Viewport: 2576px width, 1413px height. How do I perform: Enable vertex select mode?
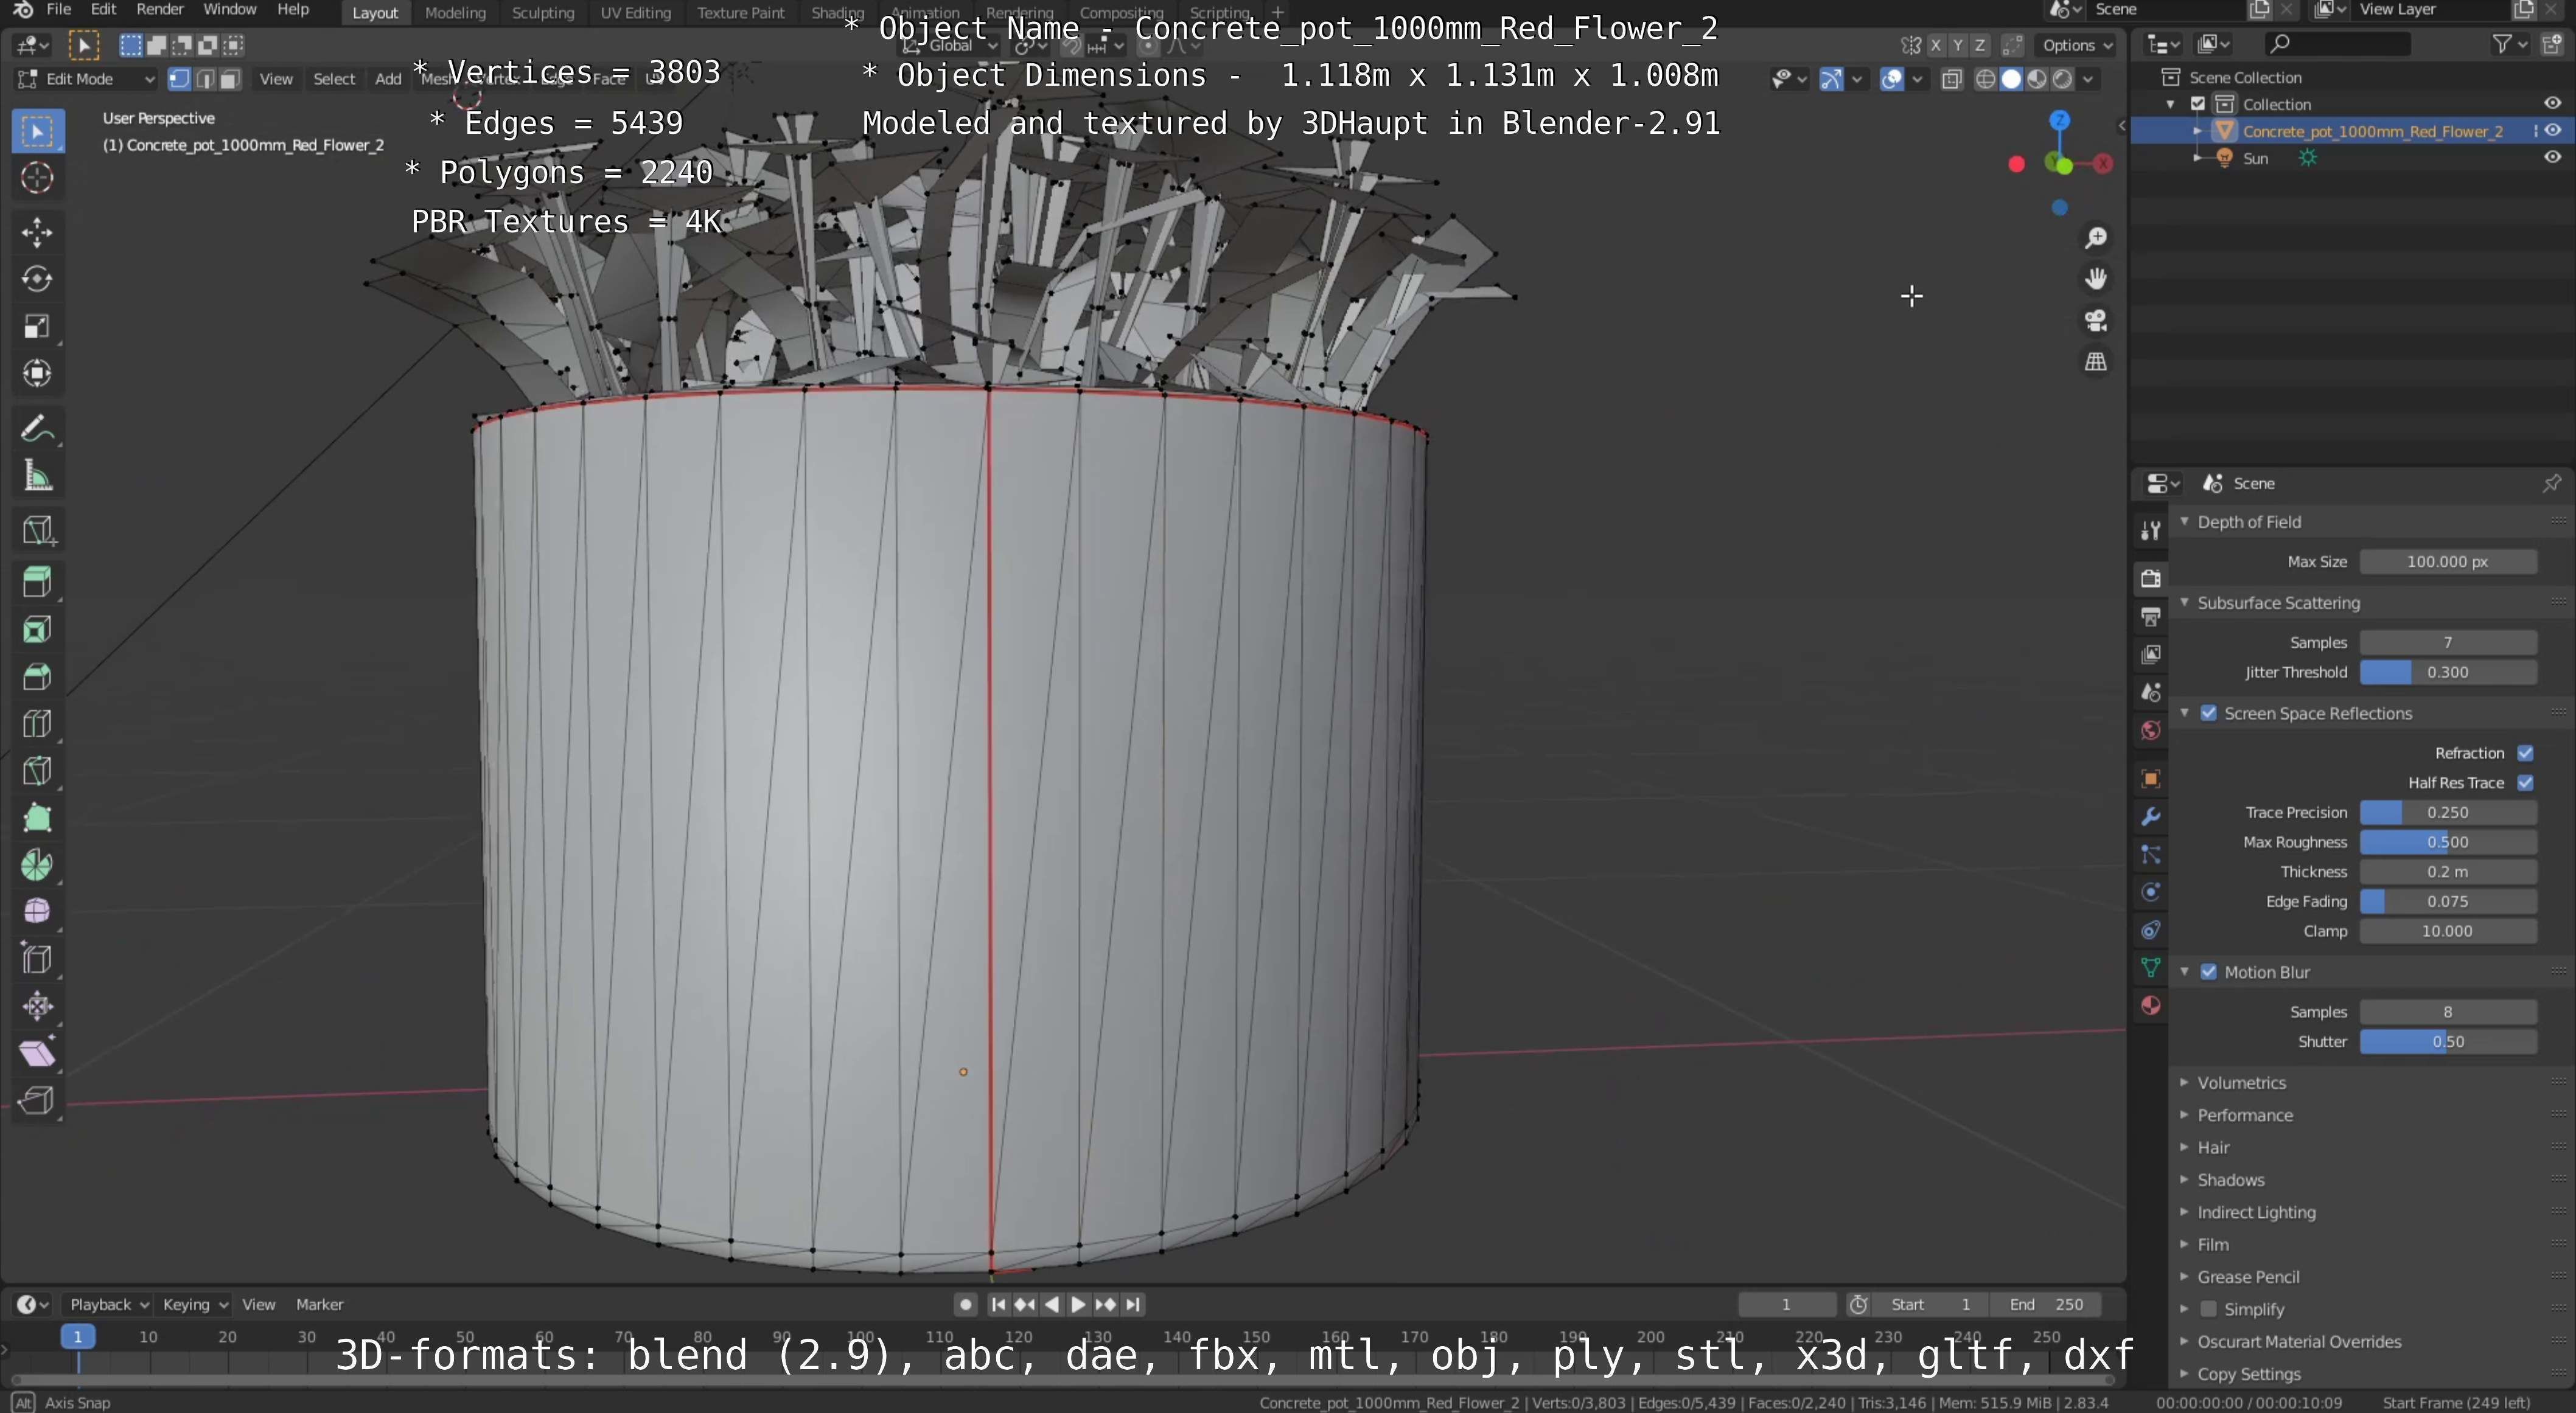point(180,79)
